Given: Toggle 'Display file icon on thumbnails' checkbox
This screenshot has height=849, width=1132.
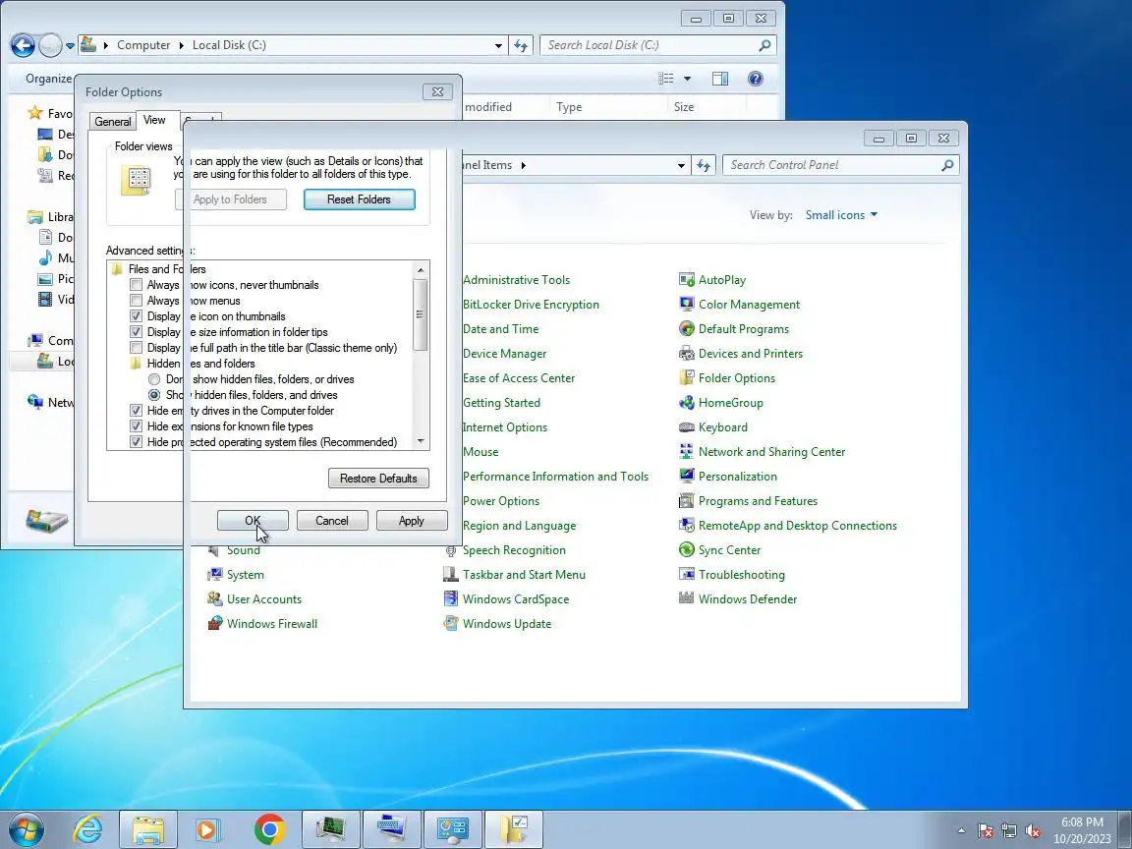Looking at the screenshot, I should (x=136, y=317).
